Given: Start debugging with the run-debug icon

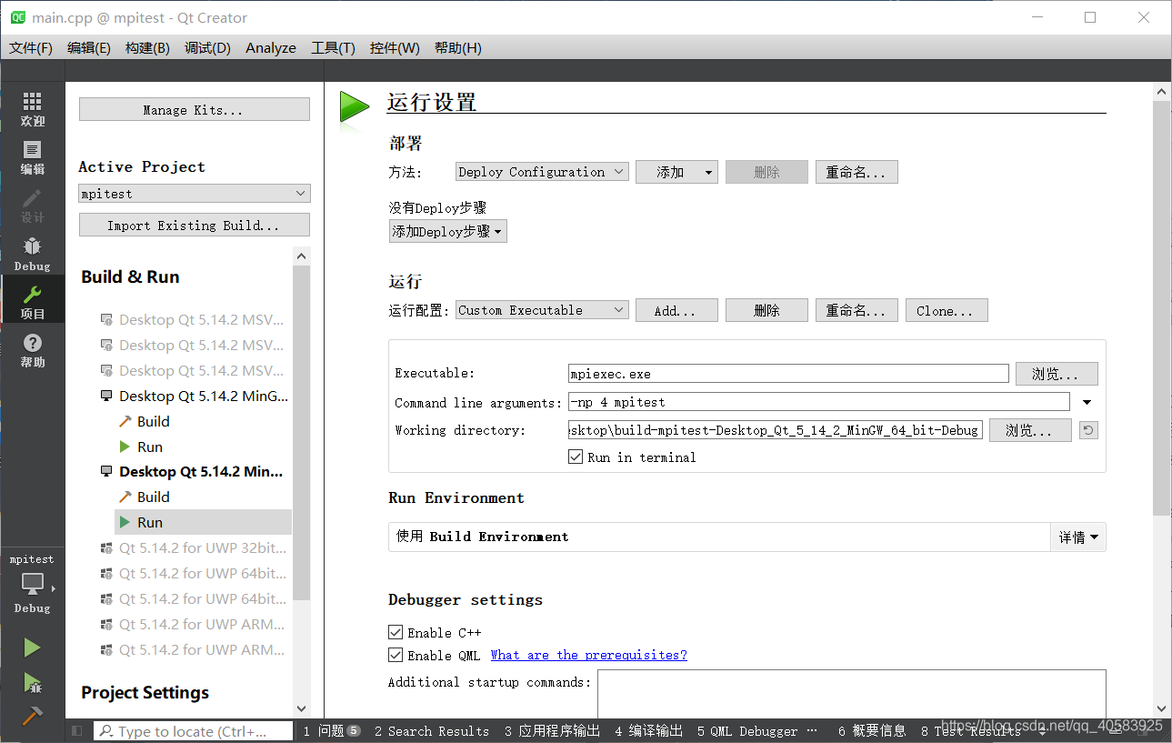Looking at the screenshot, I should (32, 682).
